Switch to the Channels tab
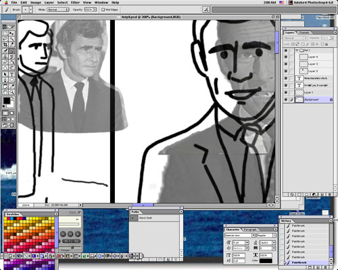The image size is (338, 270). (304, 32)
